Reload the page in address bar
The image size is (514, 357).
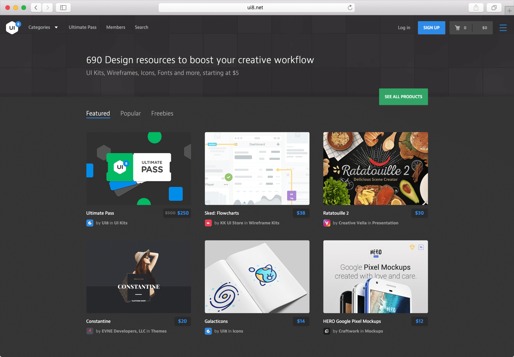pos(350,8)
